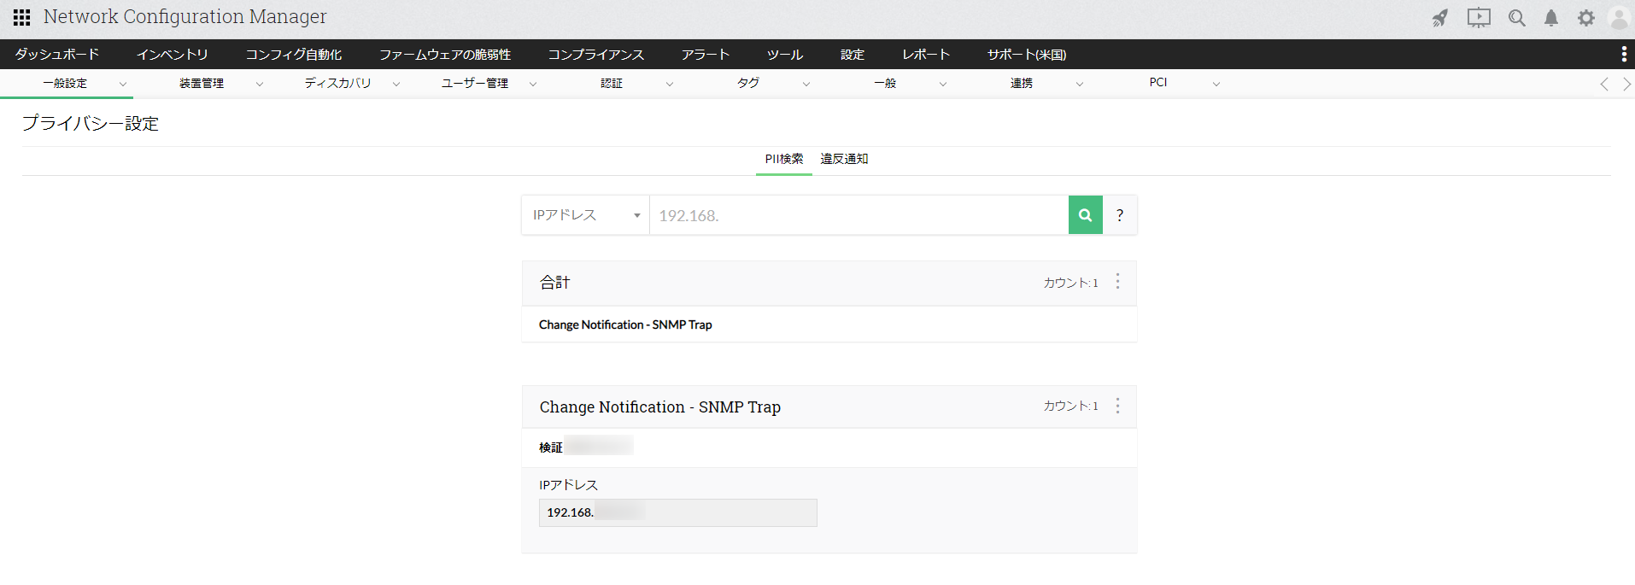Open the global search magnifier icon
The image size is (1635, 585).
point(1516,18)
